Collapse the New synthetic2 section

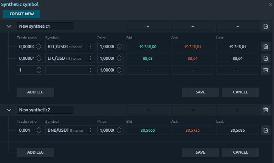click(9, 110)
